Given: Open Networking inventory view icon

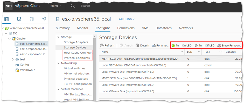Looking at the screenshot, I should [44, 19].
